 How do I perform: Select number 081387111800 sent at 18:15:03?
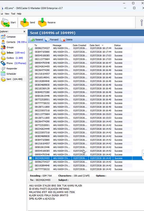[42, 118]
